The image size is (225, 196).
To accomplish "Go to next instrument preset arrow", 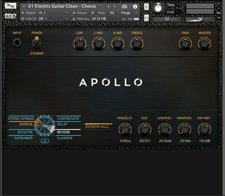I will (x=115, y=7).
